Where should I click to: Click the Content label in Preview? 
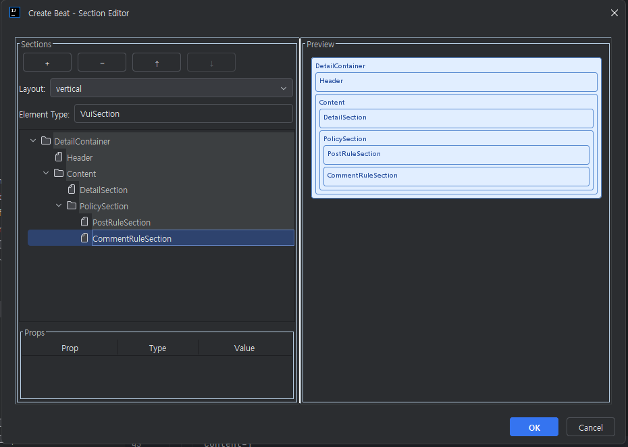click(x=332, y=103)
